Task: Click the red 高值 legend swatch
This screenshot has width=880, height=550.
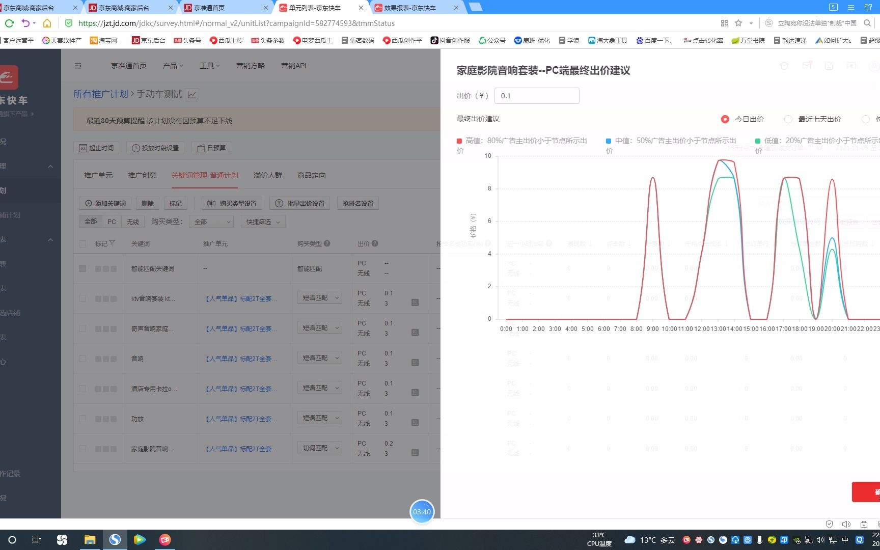Action: (x=459, y=141)
